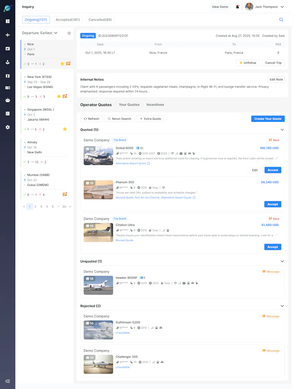This screenshot has height=389, width=295.
Task: Click the search magnifier icon
Action: pyautogui.click(x=281, y=20)
